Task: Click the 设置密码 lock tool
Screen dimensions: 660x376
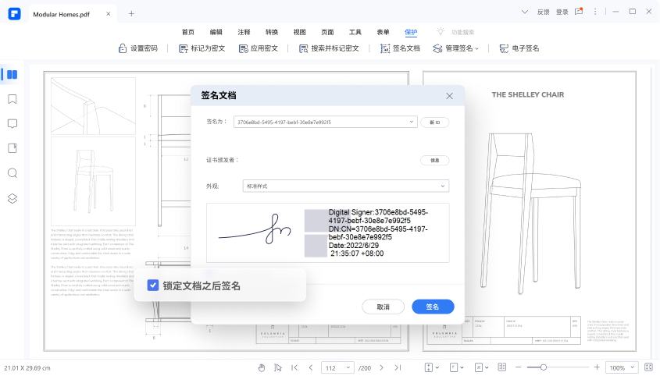Action: coord(137,48)
